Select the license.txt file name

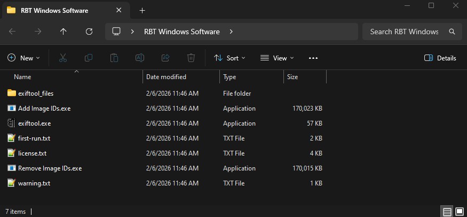[x=32, y=153]
